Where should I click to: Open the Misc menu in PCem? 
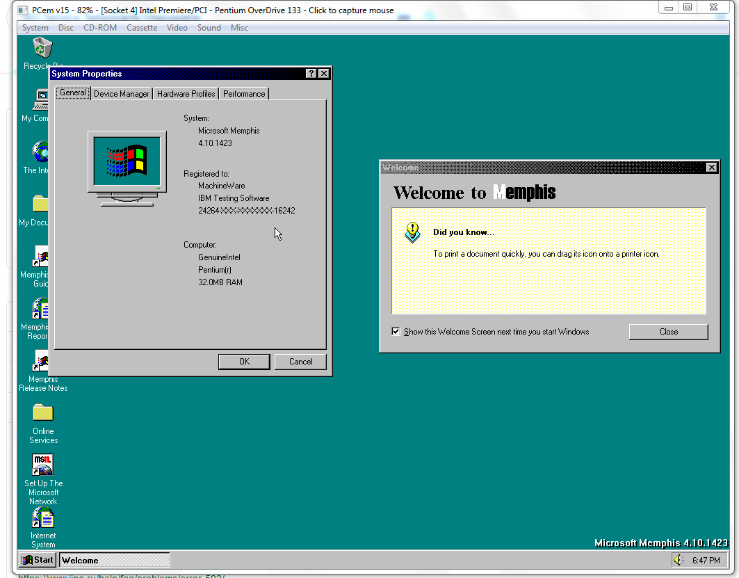click(239, 28)
